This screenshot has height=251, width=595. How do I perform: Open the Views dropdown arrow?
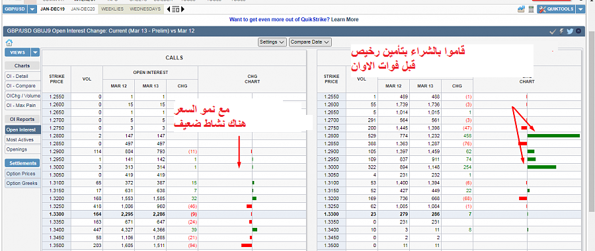click(x=35, y=52)
